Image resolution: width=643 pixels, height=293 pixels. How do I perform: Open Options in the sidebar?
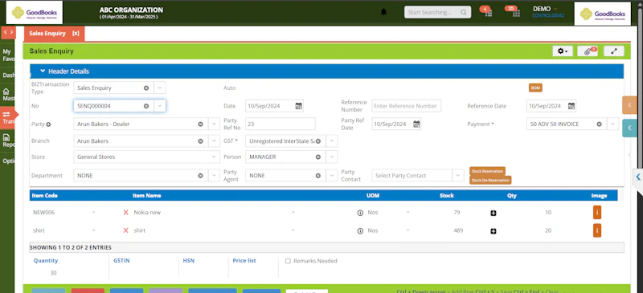7,161
